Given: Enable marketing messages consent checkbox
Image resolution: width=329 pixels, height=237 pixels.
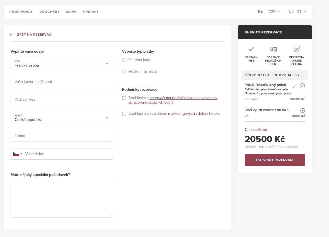Looking at the screenshot, I should coord(124,114).
